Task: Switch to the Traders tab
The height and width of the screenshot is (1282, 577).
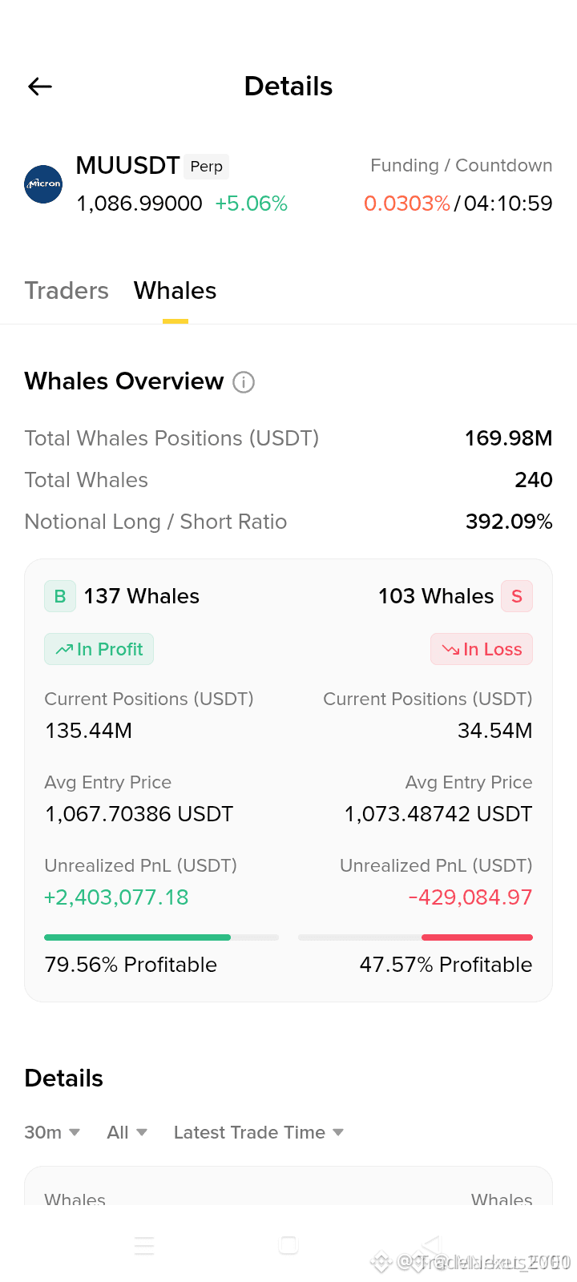Action: click(x=67, y=290)
